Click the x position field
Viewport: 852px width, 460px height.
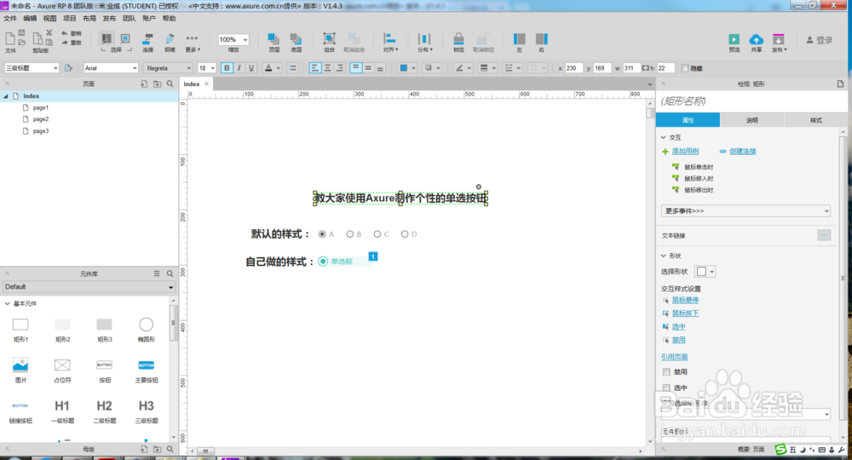click(x=573, y=68)
